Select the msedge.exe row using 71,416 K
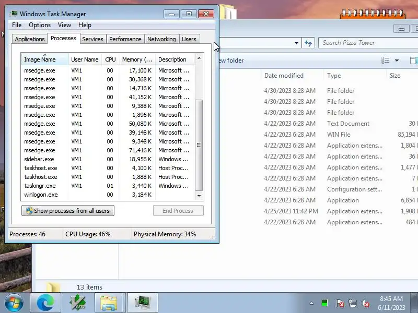 click(x=108, y=150)
